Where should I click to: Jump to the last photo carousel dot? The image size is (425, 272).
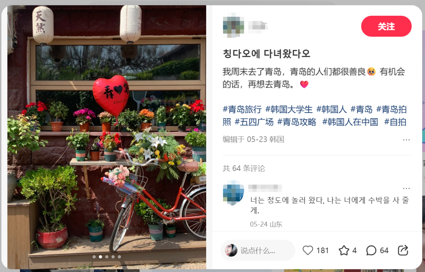point(120,257)
